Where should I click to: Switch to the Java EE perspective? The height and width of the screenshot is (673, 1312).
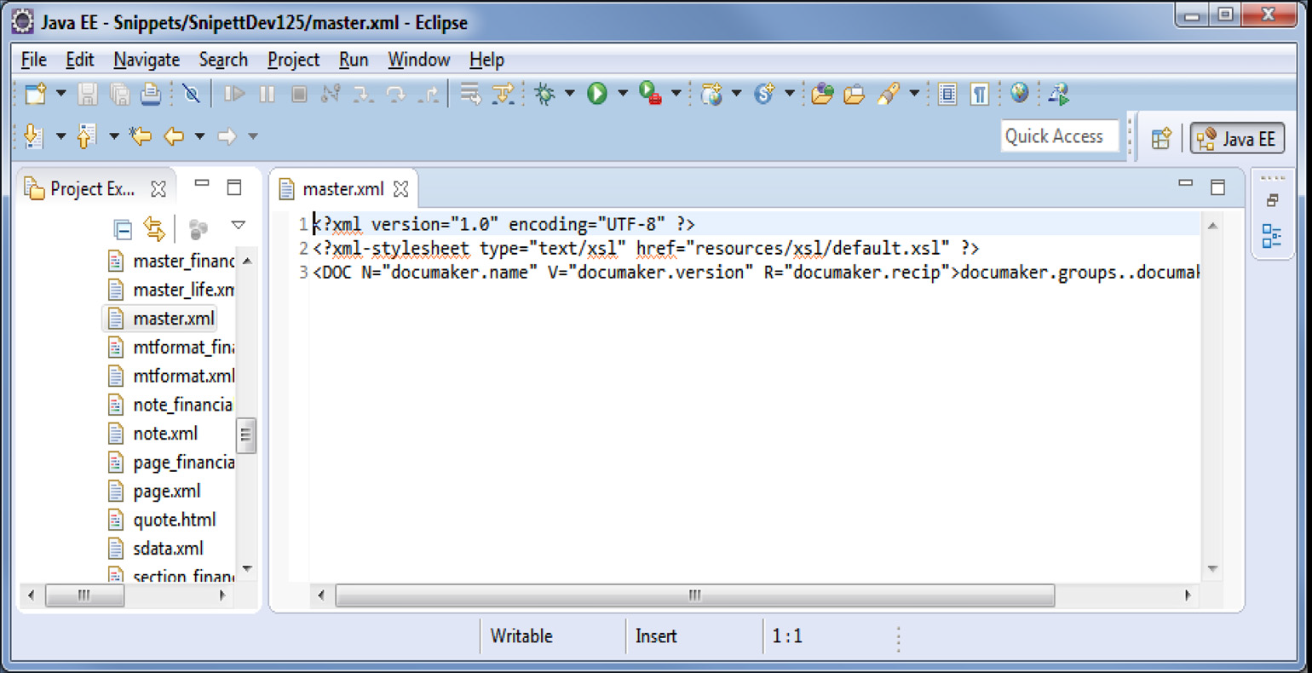pyautogui.click(x=1237, y=138)
